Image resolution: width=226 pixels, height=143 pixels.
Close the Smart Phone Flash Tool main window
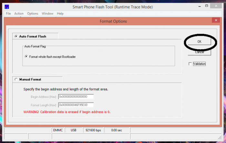click(216, 6)
